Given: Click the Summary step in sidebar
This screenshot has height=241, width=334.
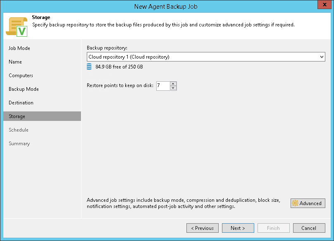Looking at the screenshot, I should pos(19,144).
